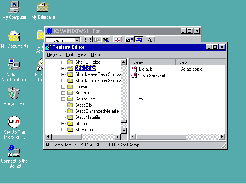Open the View menu
Image resolution: width=246 pixels, height=184 pixels.
click(82, 54)
